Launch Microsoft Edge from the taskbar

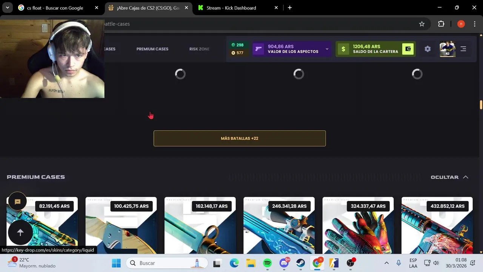234,263
